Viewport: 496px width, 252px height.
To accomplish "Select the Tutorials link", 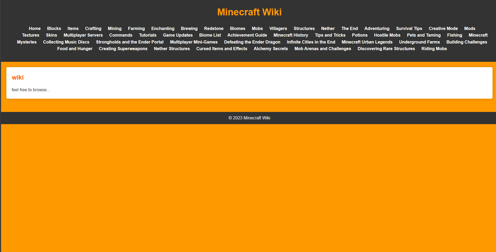I will pos(148,35).
